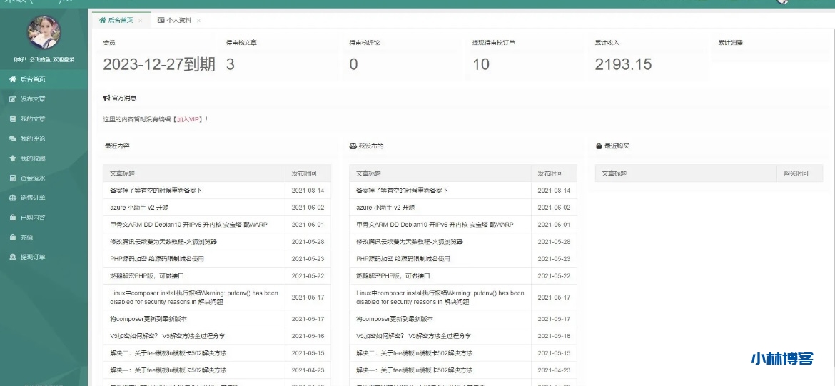Click the 后台首页 home icon in sidebar
Viewport: 835px width, 386px height.
point(13,80)
